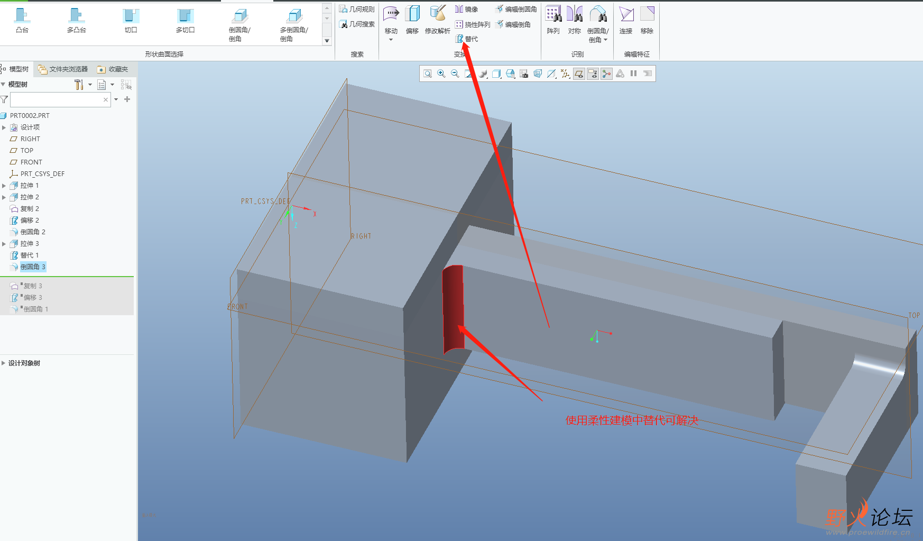Collapse the 模型树 panel header
This screenshot has height=541, width=923.
point(4,84)
